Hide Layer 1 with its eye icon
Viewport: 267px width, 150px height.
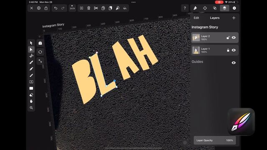[x=234, y=50]
